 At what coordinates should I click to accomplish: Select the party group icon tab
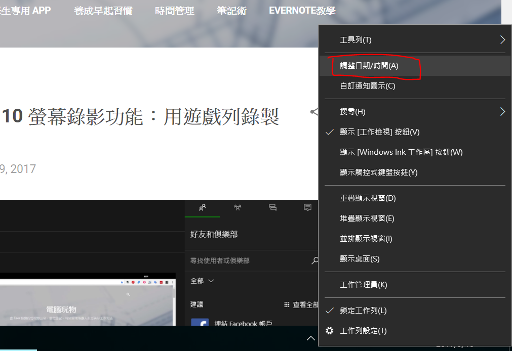[x=238, y=207]
